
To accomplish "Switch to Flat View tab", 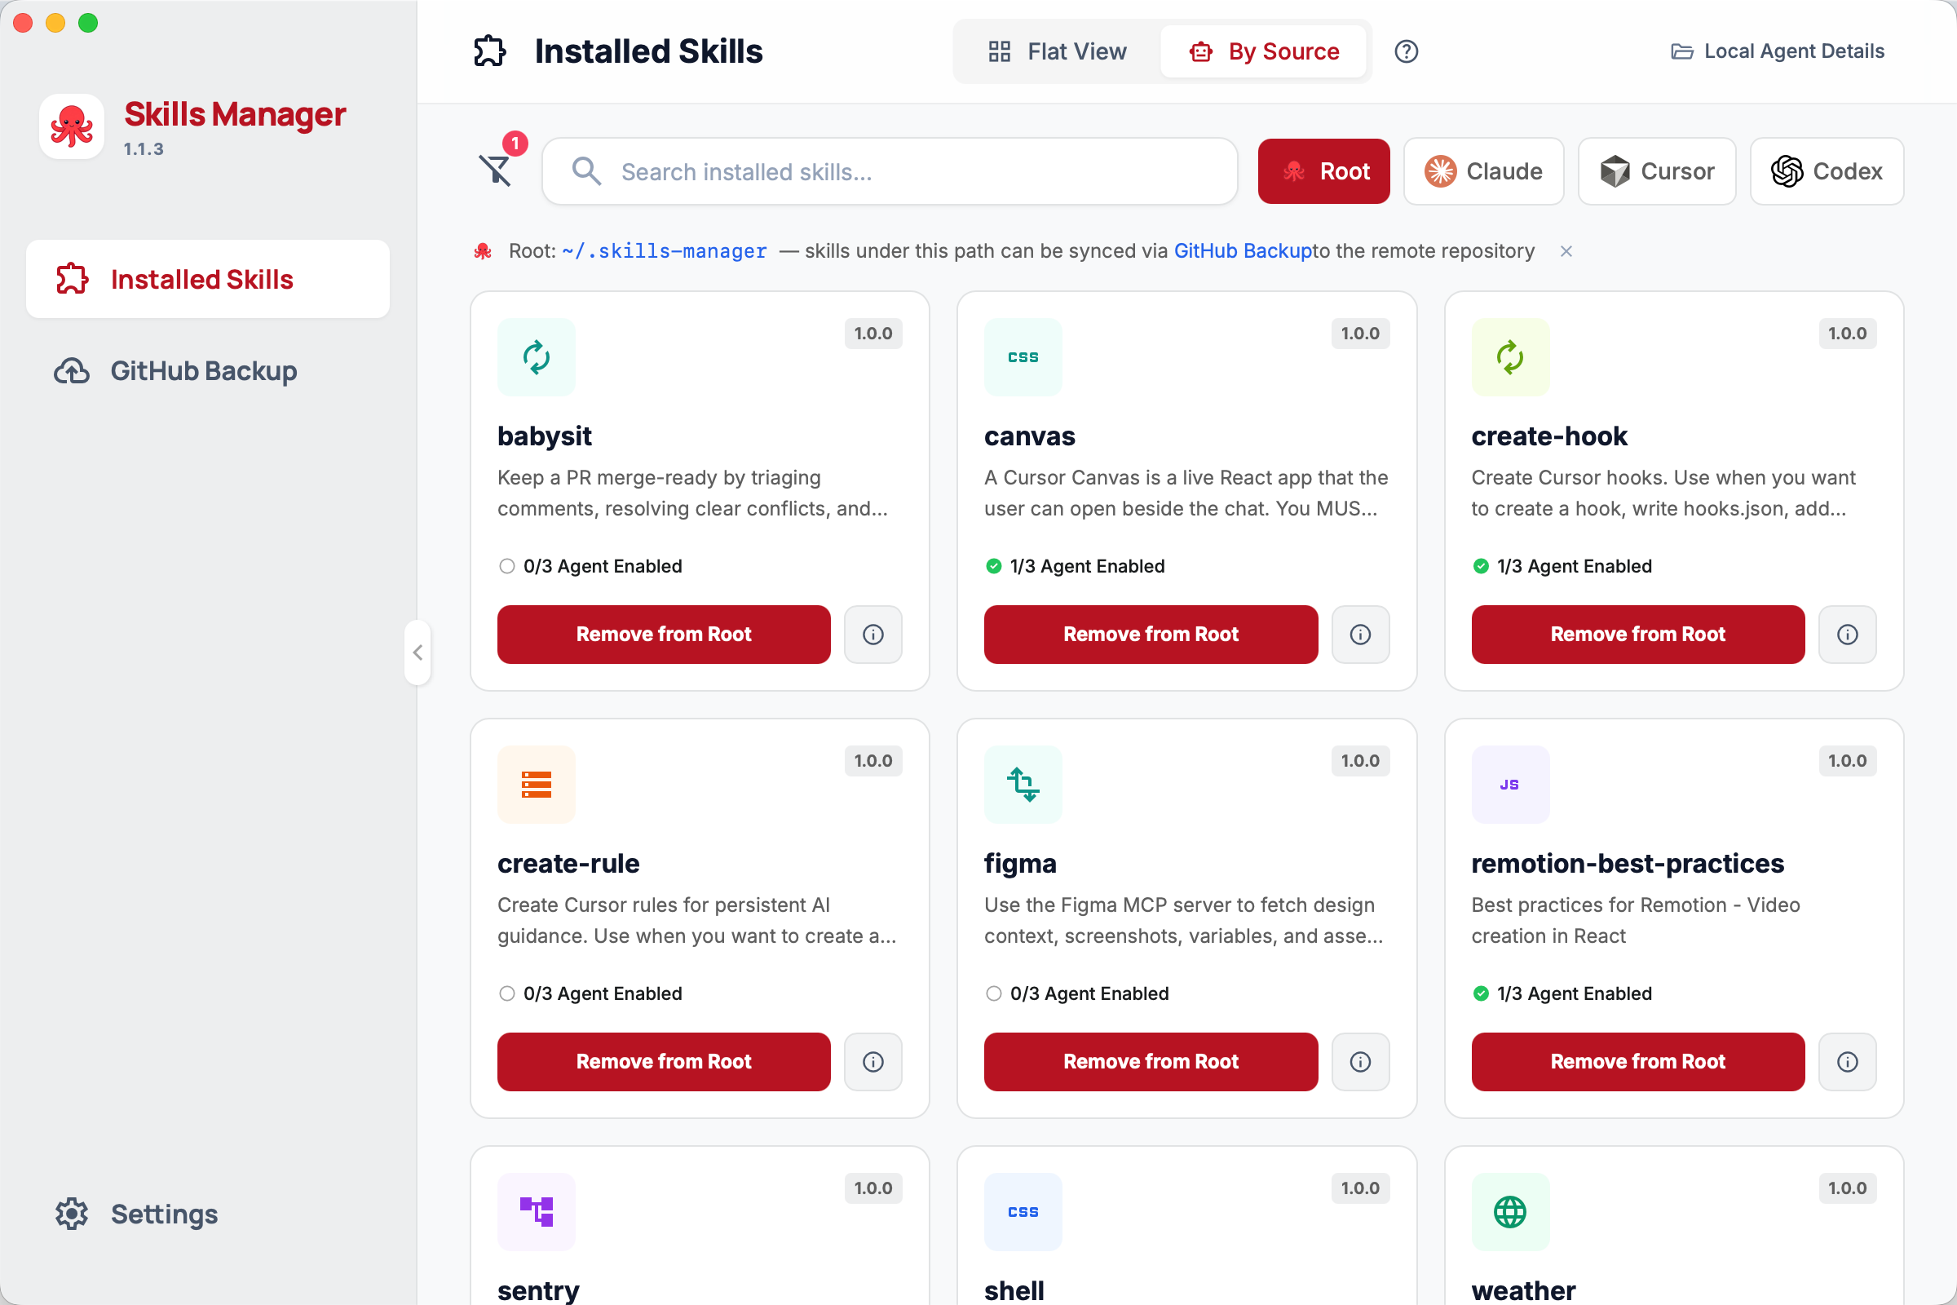I will pos(1058,51).
